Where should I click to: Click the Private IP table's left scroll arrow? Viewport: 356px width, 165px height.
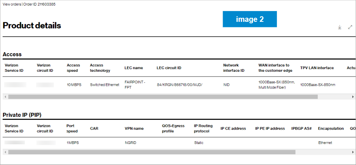(4, 152)
